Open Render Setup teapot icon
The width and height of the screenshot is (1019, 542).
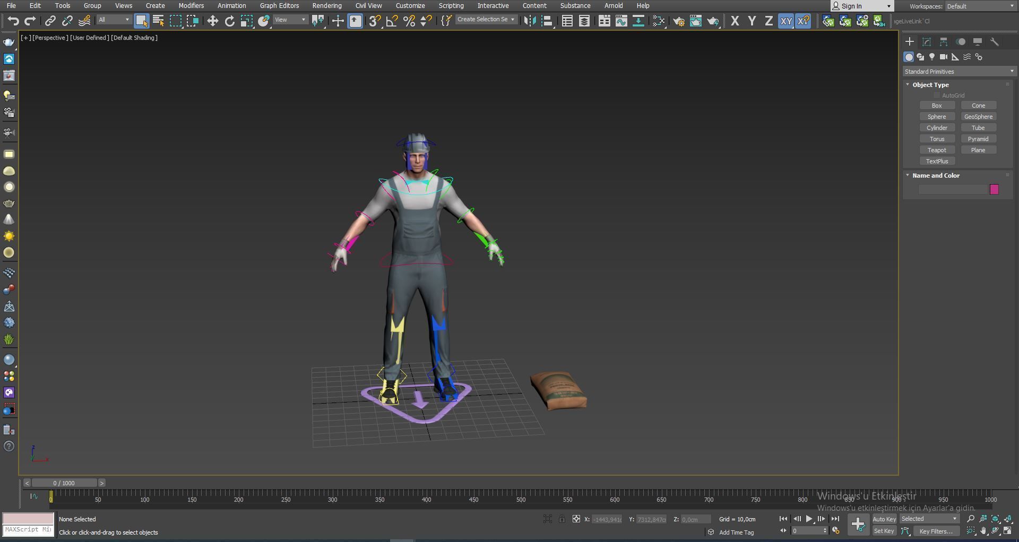point(678,21)
